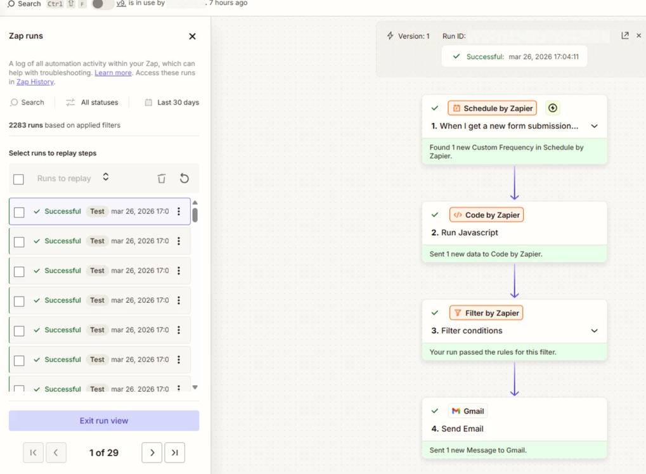The width and height of the screenshot is (646, 474).
Task: Go to next page of runs
Action: [152, 452]
